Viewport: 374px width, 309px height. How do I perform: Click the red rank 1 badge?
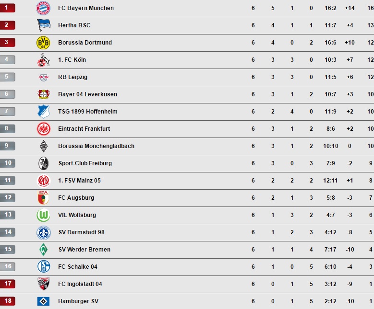[x=8, y=8]
